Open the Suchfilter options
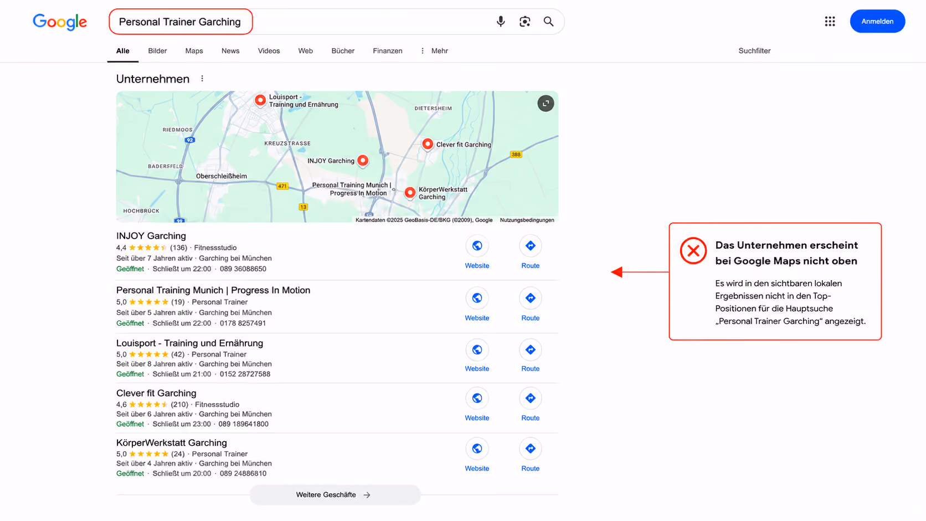This screenshot has width=926, height=521. 754,51
